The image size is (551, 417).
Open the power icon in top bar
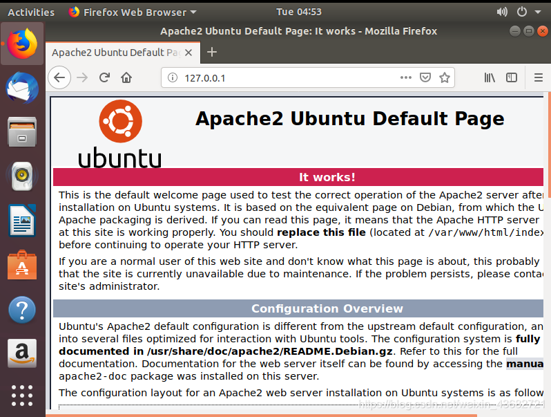pyautogui.click(x=522, y=12)
